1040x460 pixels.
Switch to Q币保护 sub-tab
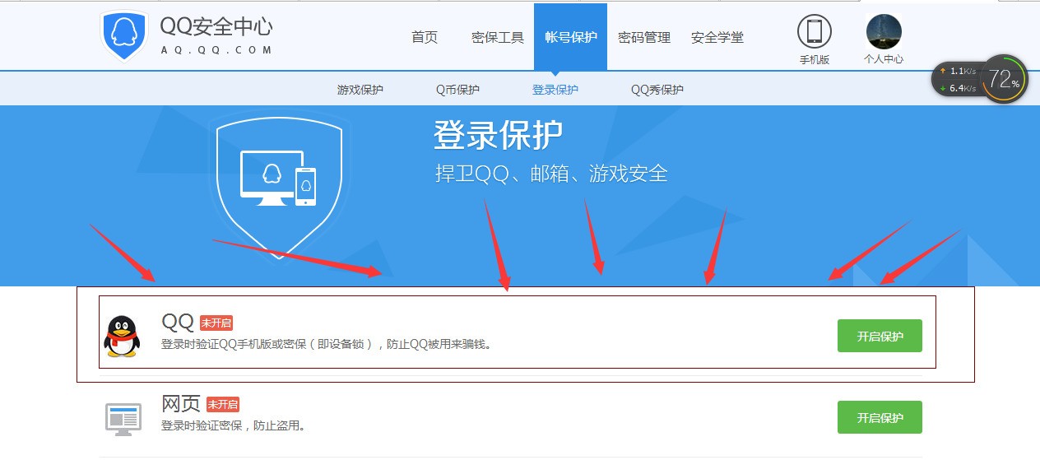tap(457, 89)
